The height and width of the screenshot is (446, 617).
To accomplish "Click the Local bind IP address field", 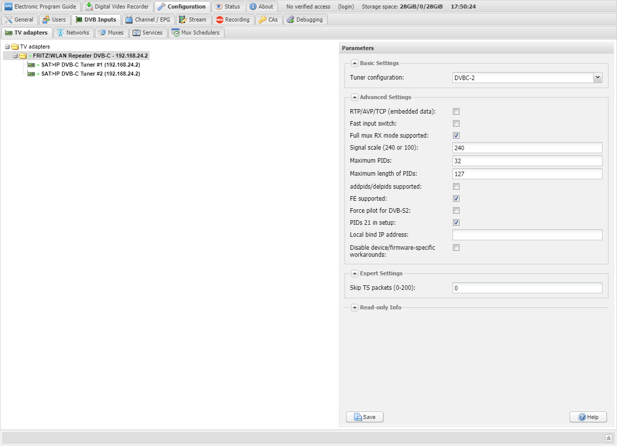I will tap(527, 235).
